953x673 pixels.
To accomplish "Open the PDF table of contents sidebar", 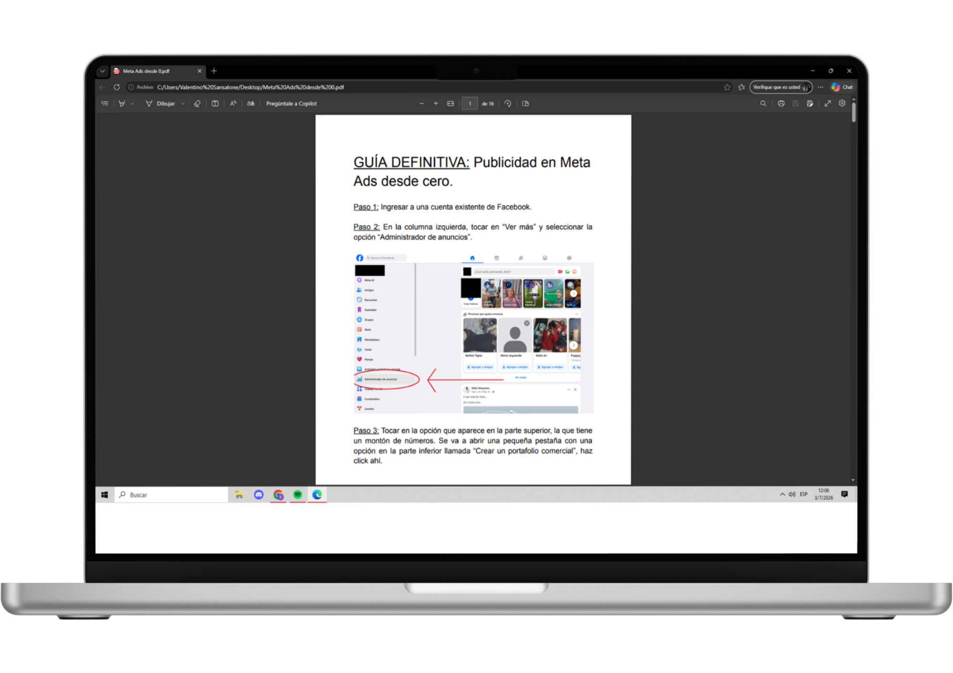I will tap(105, 103).
